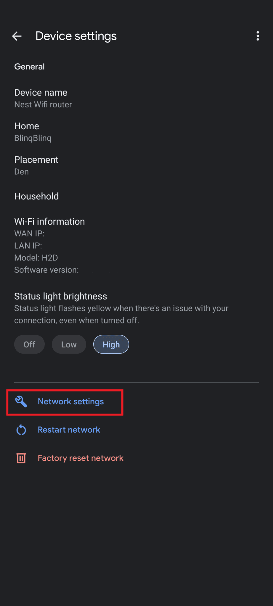Click the wrench icon beside Network settings

coord(21,402)
